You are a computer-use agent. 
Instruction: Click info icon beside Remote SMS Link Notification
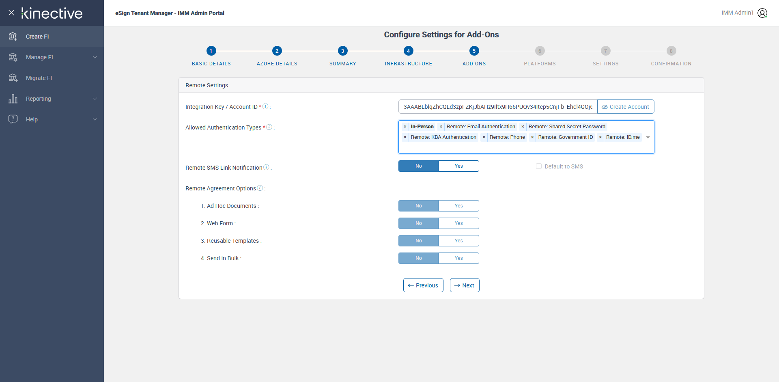click(266, 167)
